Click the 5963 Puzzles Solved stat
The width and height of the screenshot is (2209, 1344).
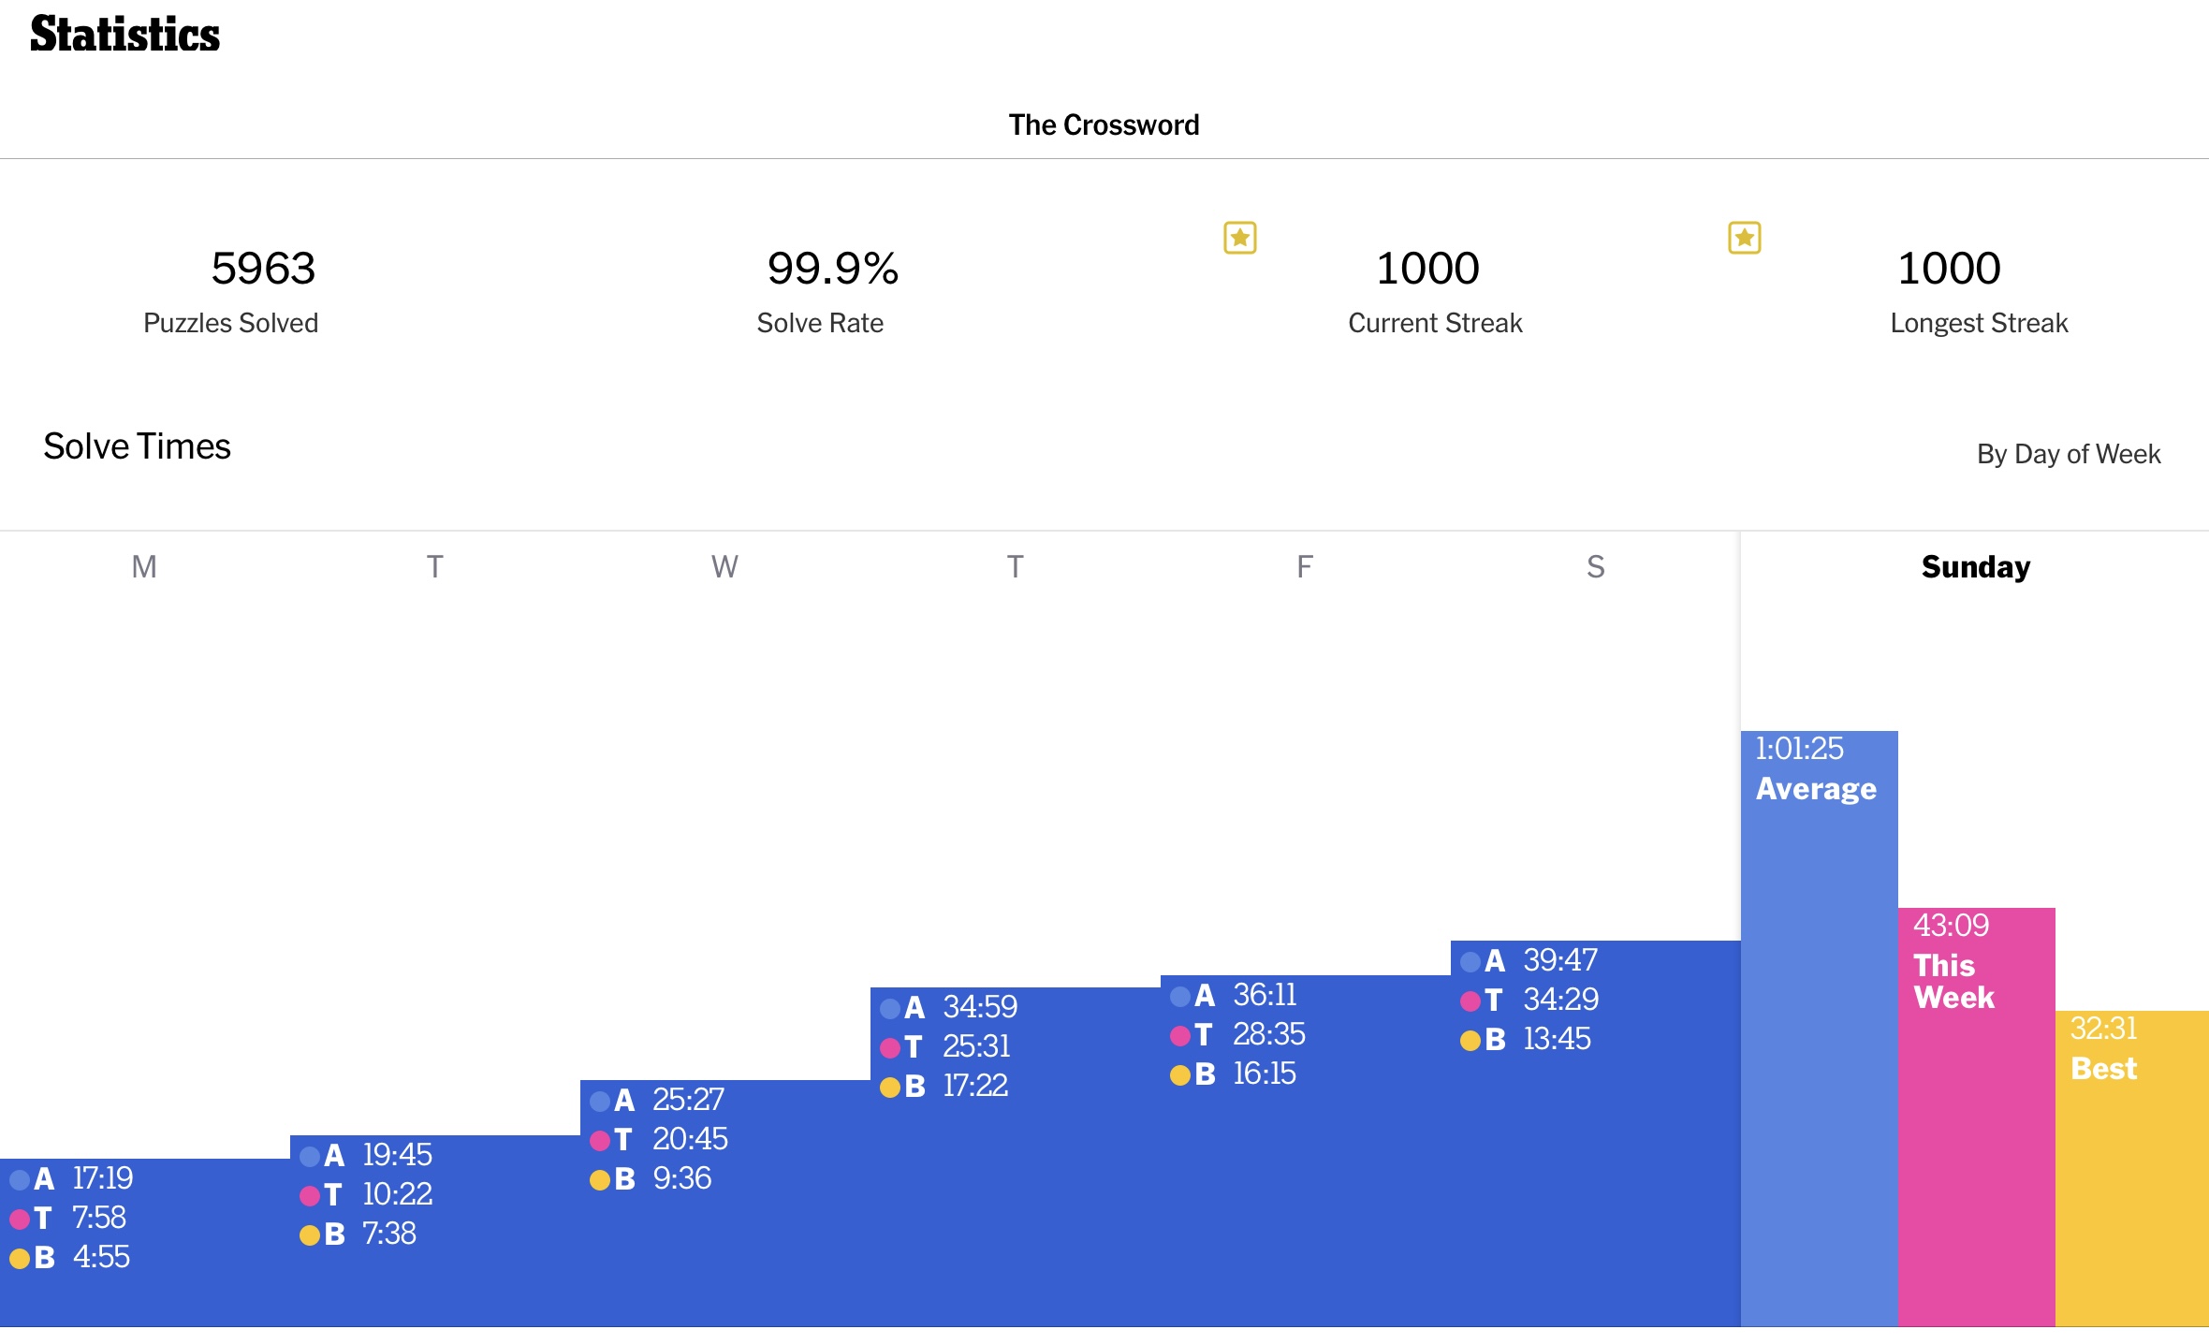231,291
